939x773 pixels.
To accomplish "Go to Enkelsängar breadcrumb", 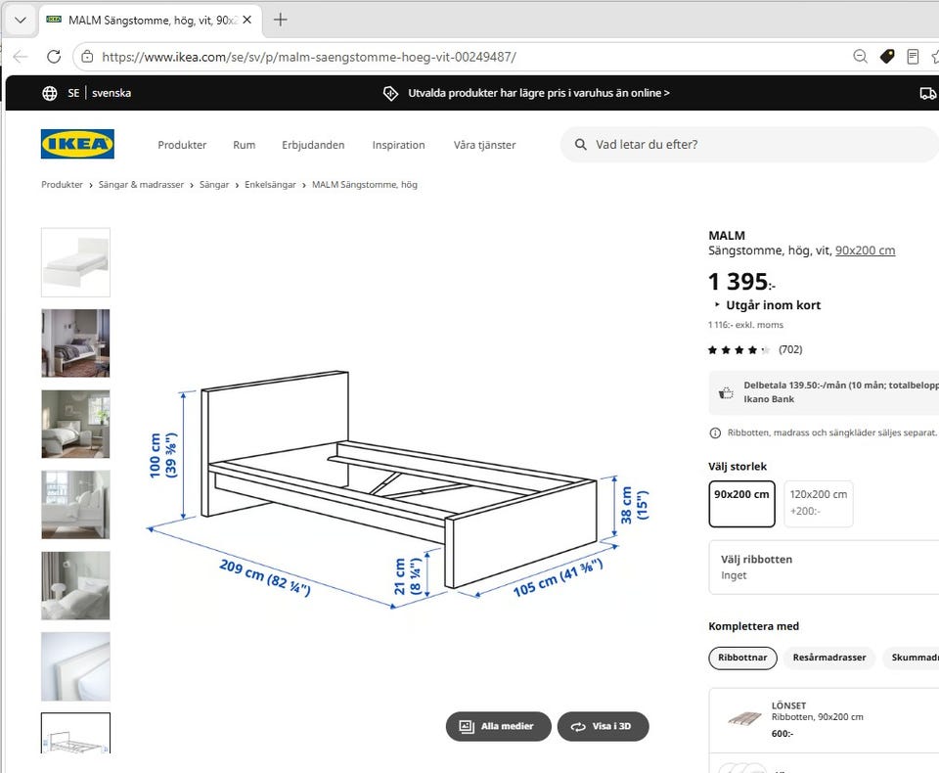I will [270, 185].
